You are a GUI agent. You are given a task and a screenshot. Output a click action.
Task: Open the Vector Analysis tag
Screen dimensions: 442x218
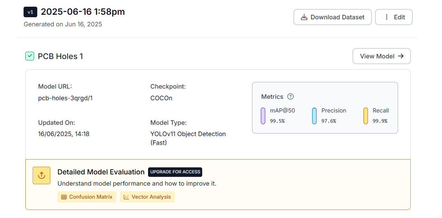coord(147,197)
